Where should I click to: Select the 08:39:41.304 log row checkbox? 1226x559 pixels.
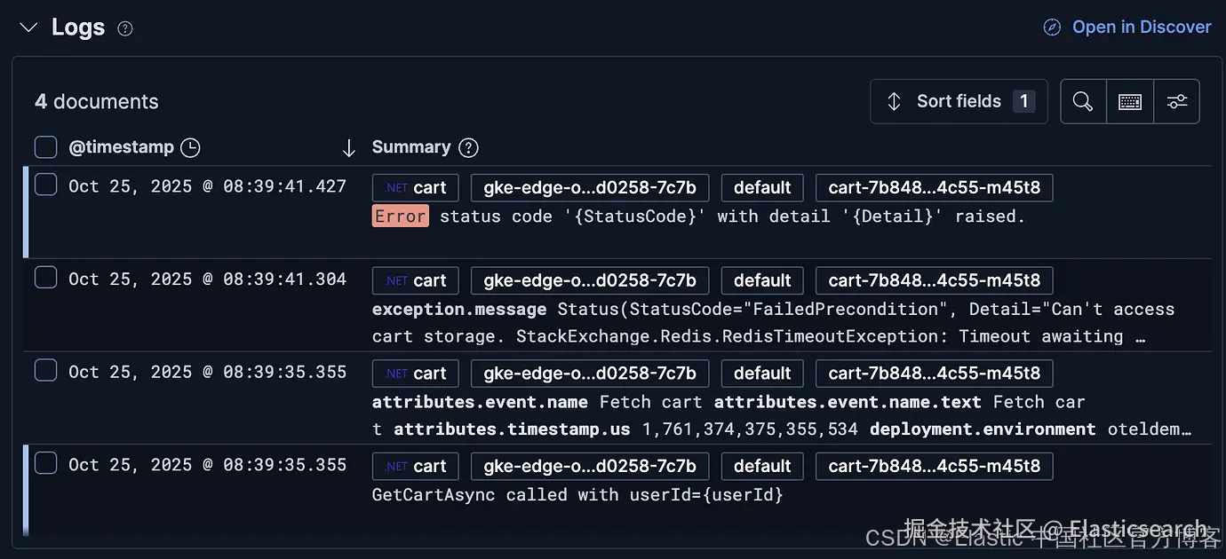click(x=45, y=278)
